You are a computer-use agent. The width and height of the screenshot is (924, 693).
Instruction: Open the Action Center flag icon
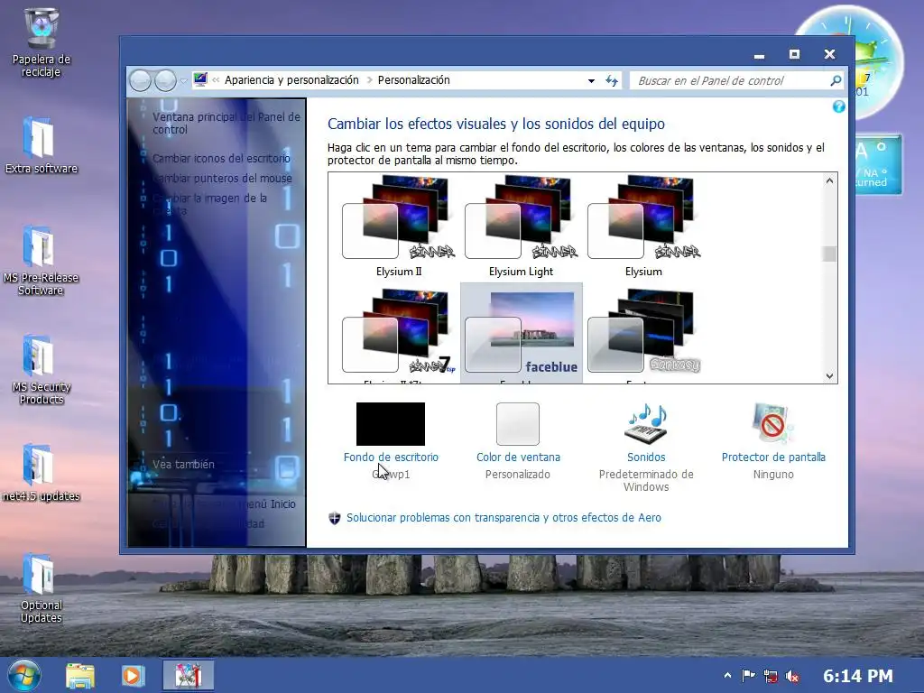click(x=748, y=675)
